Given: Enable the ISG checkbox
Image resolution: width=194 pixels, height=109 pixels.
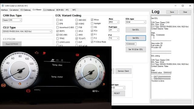Looking at the screenshot, I should tap(92, 27).
